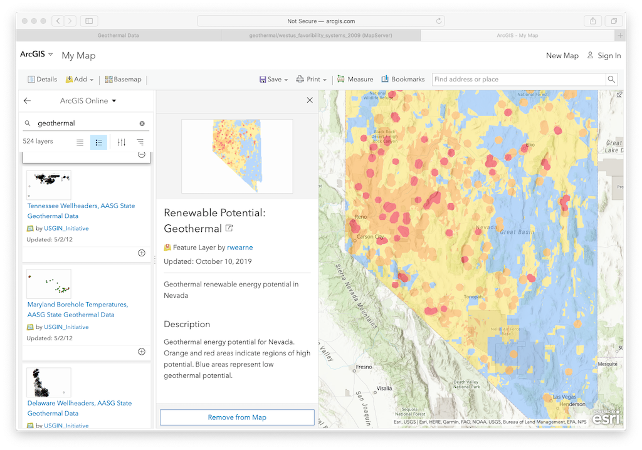Switch to detailed list view of layers
Screen dimensions: 642x450
(x=98, y=142)
